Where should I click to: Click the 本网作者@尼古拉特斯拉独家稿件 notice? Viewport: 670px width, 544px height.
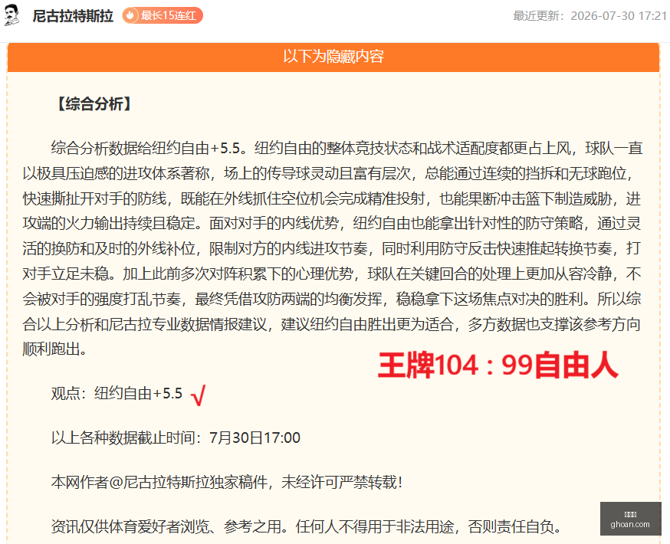(x=226, y=482)
